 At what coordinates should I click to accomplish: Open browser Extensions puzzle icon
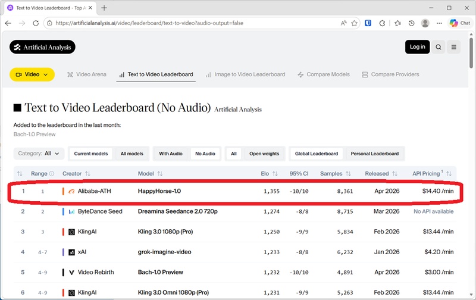point(382,23)
